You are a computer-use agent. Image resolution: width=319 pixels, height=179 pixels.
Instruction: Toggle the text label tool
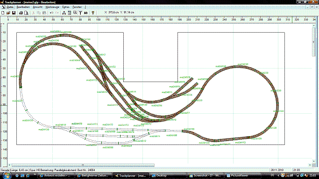[80, 13]
